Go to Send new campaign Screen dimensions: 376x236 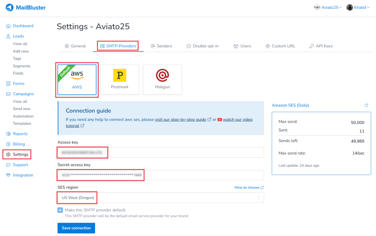click(x=22, y=109)
